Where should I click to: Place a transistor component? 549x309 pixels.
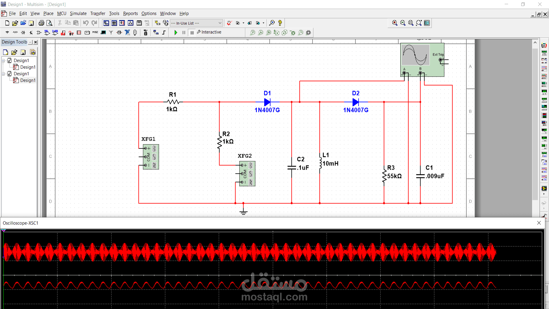click(x=31, y=33)
